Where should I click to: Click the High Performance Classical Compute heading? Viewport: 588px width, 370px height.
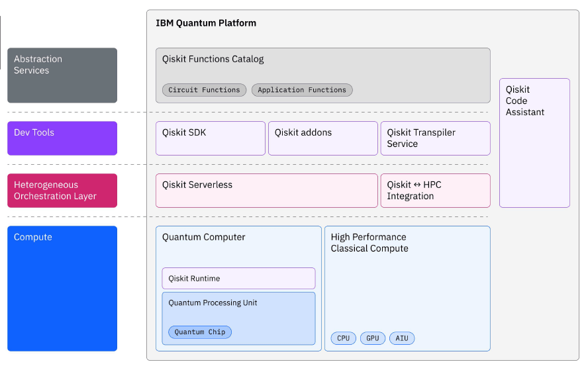pos(369,242)
